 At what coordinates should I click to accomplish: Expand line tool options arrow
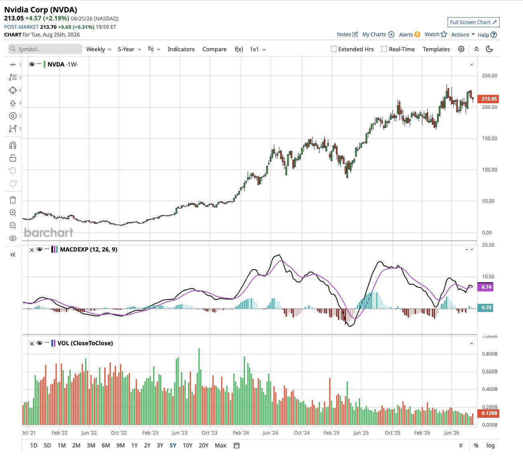point(20,64)
